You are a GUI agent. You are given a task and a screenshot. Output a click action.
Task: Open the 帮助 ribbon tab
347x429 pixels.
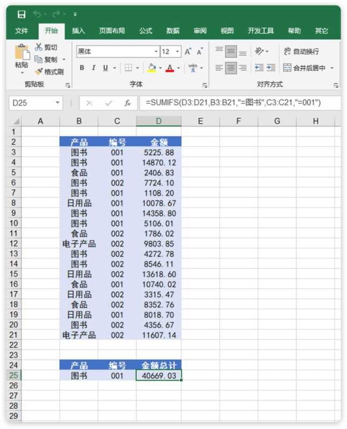(x=294, y=31)
